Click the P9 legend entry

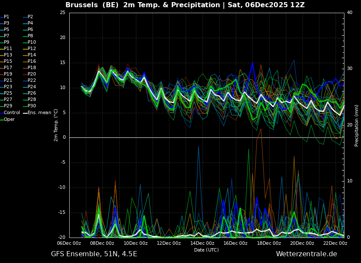6,42
